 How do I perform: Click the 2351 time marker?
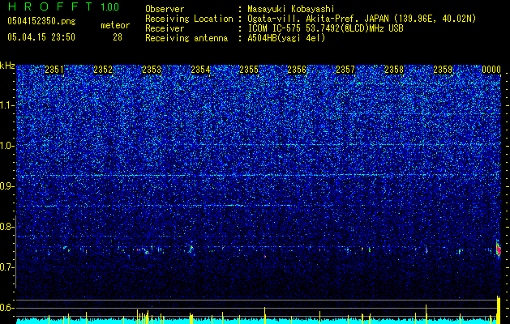pos(54,69)
